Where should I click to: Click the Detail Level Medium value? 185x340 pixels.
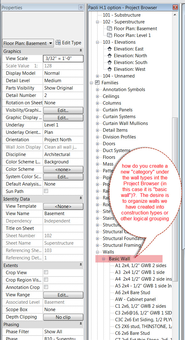(63, 80)
